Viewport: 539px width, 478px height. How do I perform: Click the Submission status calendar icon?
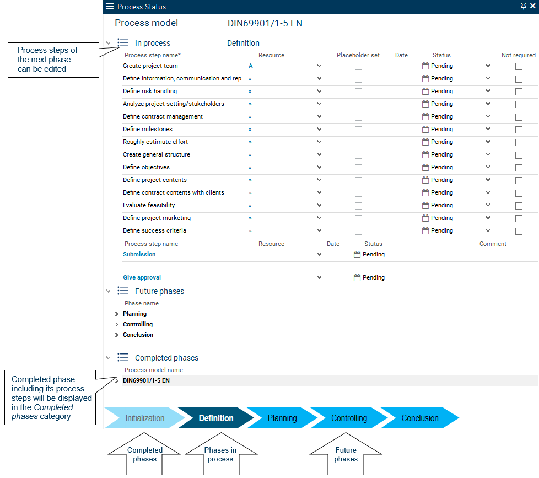(357, 254)
